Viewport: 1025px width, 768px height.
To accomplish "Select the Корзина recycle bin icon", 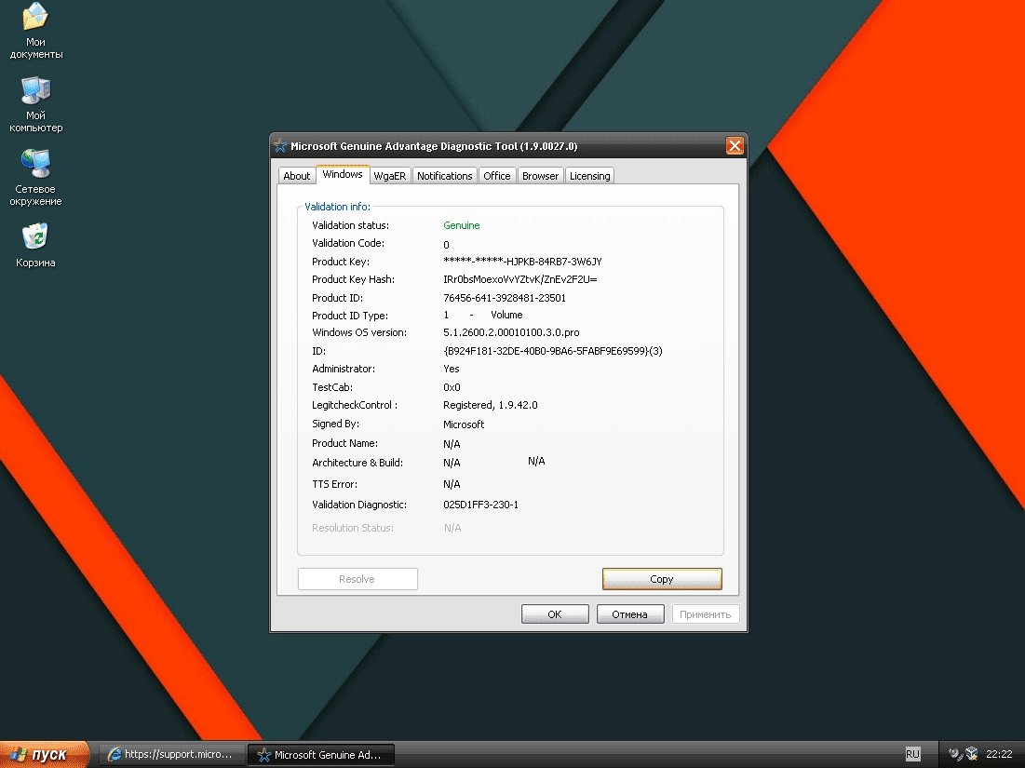I will (36, 246).
